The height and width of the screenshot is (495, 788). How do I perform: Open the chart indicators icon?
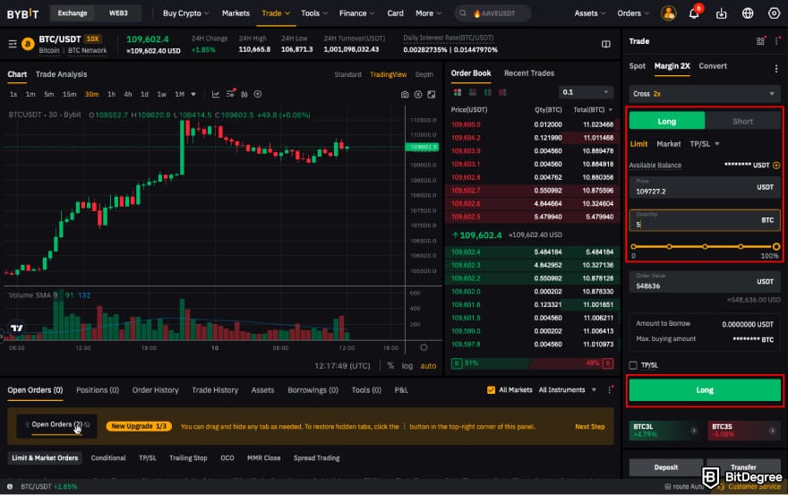point(230,94)
